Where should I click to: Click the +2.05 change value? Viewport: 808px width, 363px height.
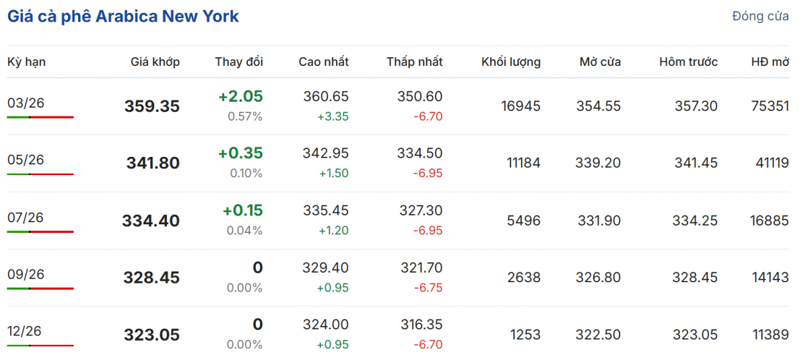pyautogui.click(x=240, y=96)
